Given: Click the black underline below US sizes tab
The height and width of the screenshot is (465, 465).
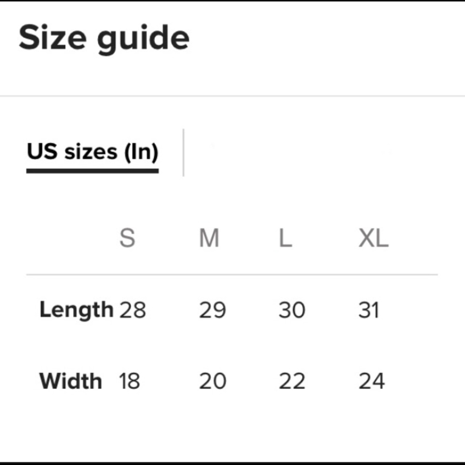Looking at the screenshot, I should [x=93, y=171].
